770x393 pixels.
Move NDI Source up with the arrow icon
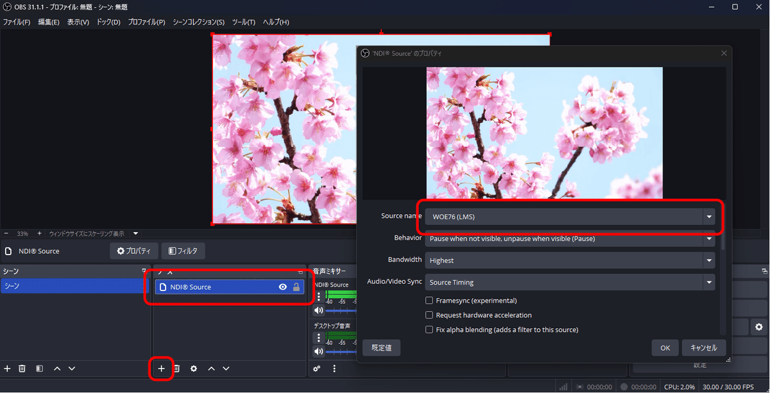tap(210, 369)
